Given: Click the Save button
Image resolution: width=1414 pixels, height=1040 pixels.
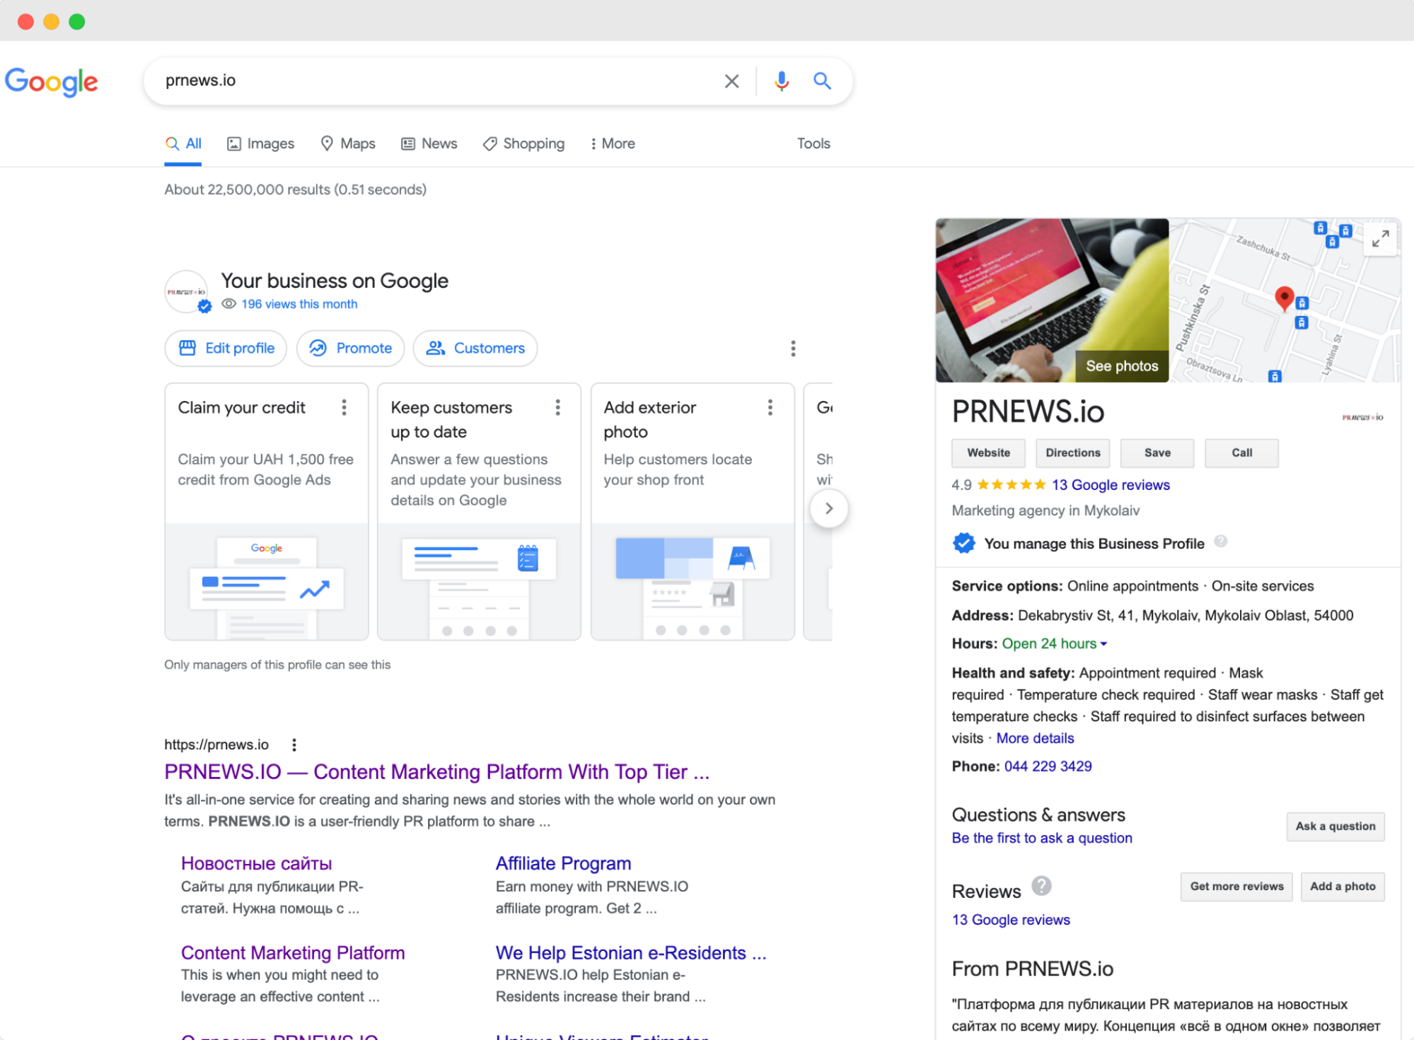Looking at the screenshot, I should coord(1157,453).
